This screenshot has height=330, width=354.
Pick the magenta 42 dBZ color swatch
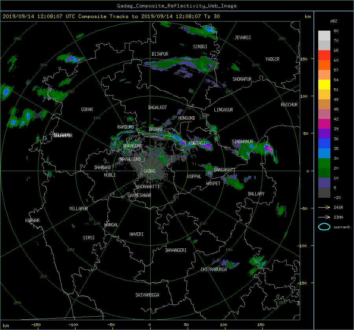[x=324, y=124]
